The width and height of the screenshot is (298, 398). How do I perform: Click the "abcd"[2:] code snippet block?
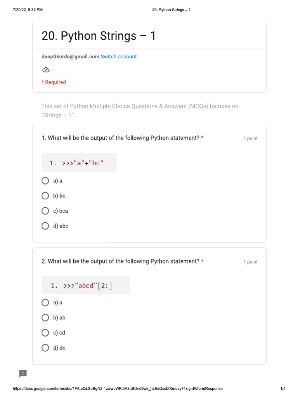pos(86,285)
